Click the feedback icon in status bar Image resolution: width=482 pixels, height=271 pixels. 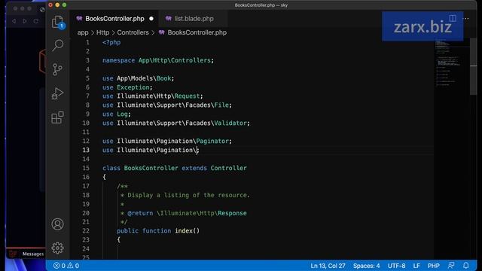click(x=451, y=266)
